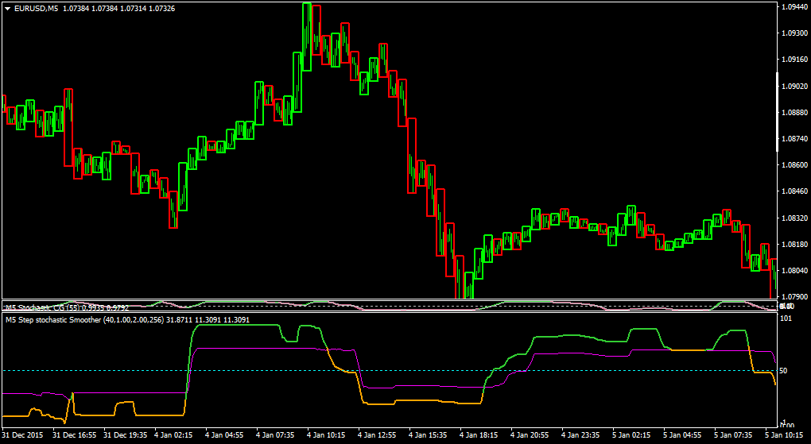Click the 1.09020 price axis value
The width and height of the screenshot is (811, 444).
[795, 86]
